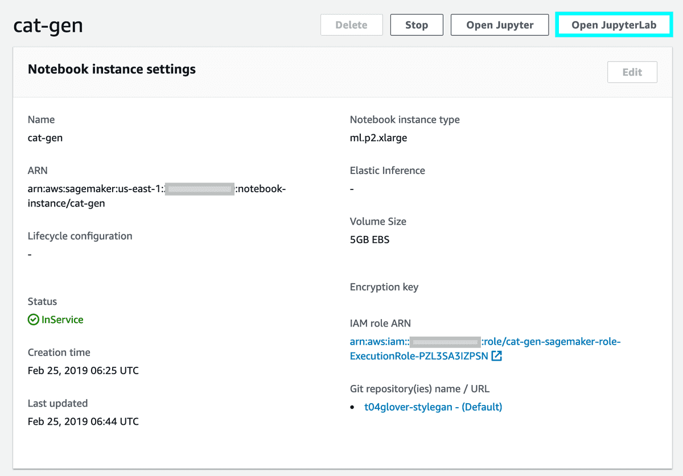The height and width of the screenshot is (476, 683).
Task: Click the Notebook instance settings heading
Action: point(112,69)
